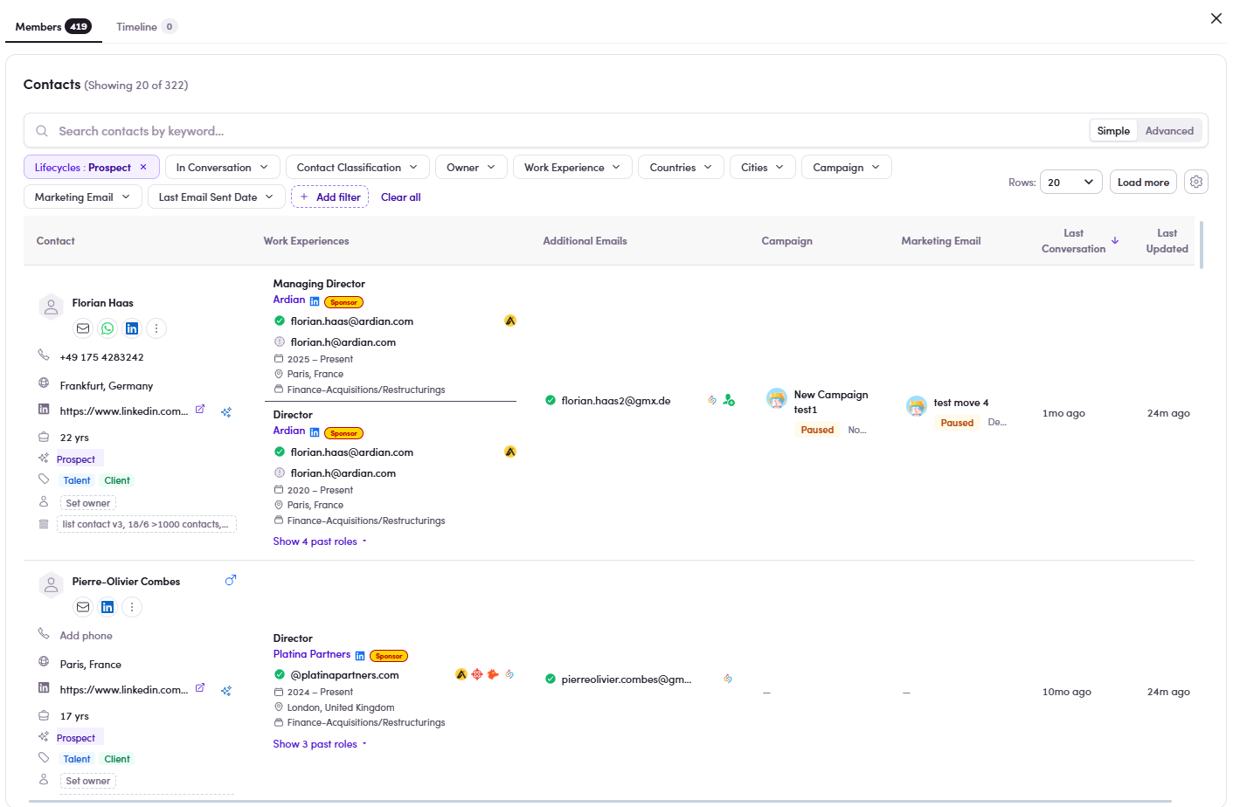Switch search mode to Simple
This screenshot has height=807, width=1233.
(x=1113, y=131)
